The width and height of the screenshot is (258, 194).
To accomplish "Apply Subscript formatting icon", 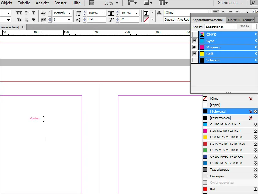I will 27,20.
